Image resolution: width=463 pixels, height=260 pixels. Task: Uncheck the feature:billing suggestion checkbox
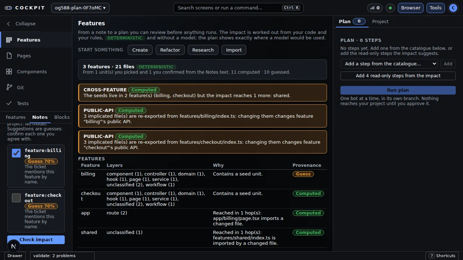click(x=16, y=153)
